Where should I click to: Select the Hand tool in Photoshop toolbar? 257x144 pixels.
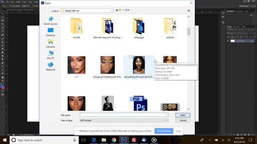(x=2, y=77)
